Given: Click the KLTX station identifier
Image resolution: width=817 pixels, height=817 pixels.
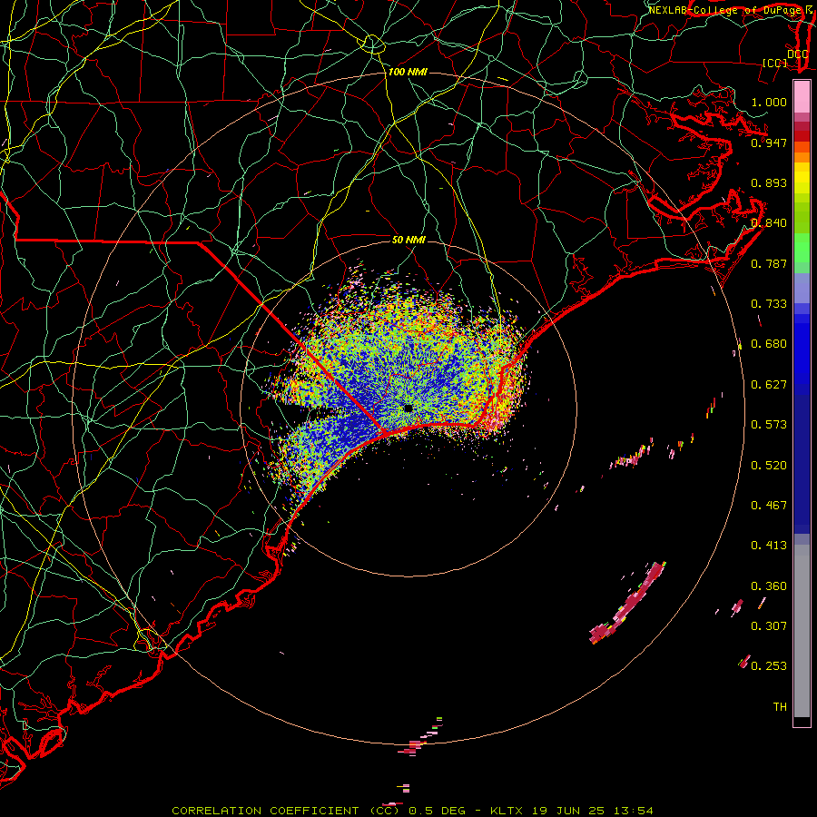Looking at the screenshot, I should [x=507, y=811].
